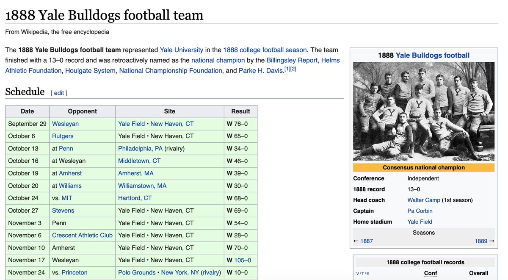The image size is (508, 280).
Task: Open the Walter Camp head coach link
Action: tap(424, 200)
